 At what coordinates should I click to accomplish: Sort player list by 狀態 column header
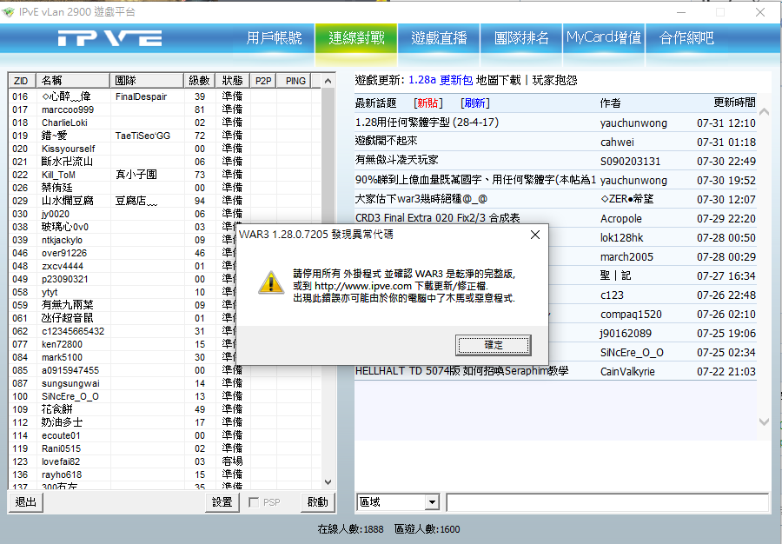pos(232,81)
